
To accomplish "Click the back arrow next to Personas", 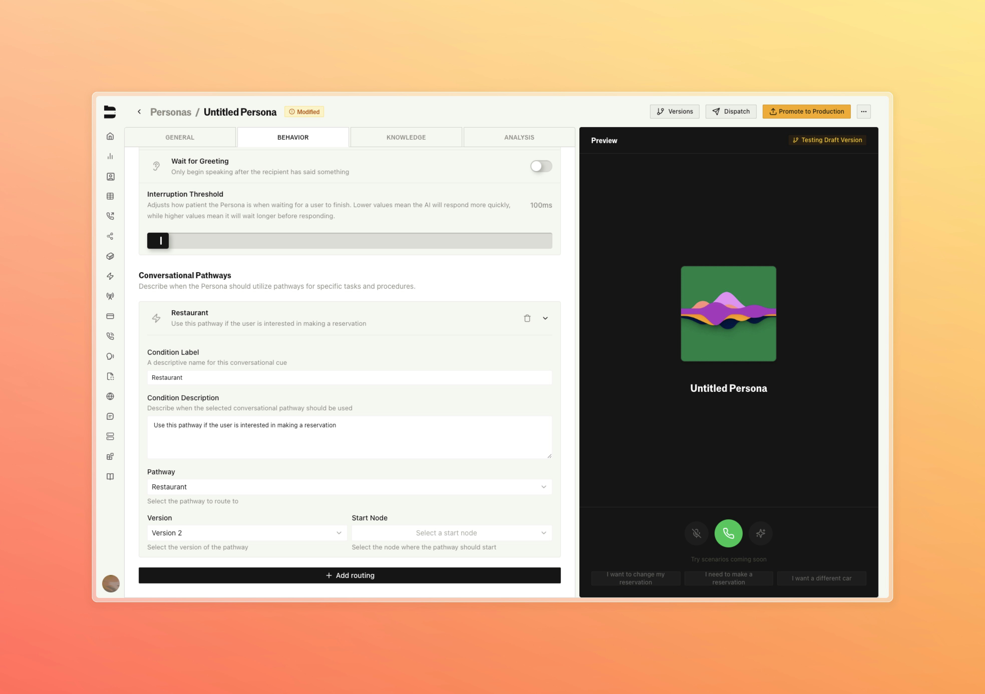I will [139, 112].
